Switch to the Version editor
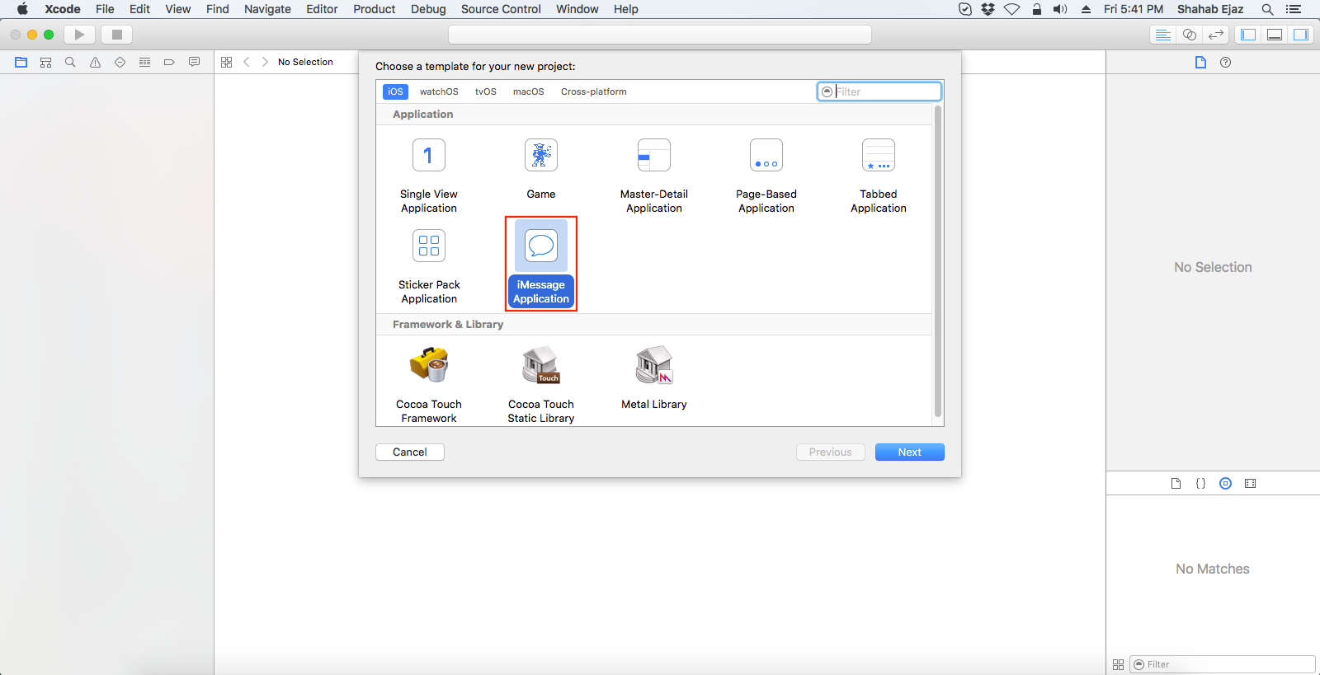The image size is (1320, 675). point(1216,35)
